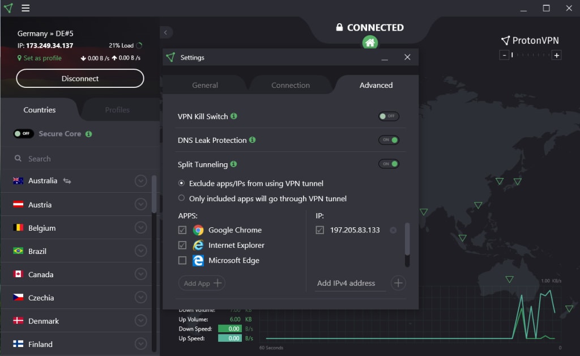This screenshot has height=356, width=580.
Task: Click the Settings window logo icon
Action: point(170,57)
